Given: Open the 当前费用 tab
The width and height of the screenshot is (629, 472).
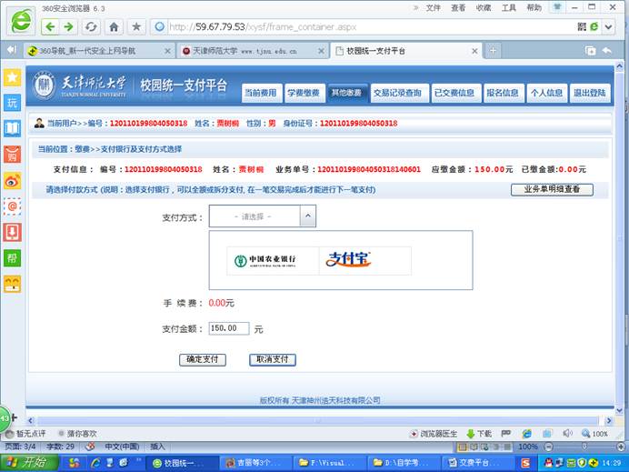Looking at the screenshot, I should [x=261, y=93].
